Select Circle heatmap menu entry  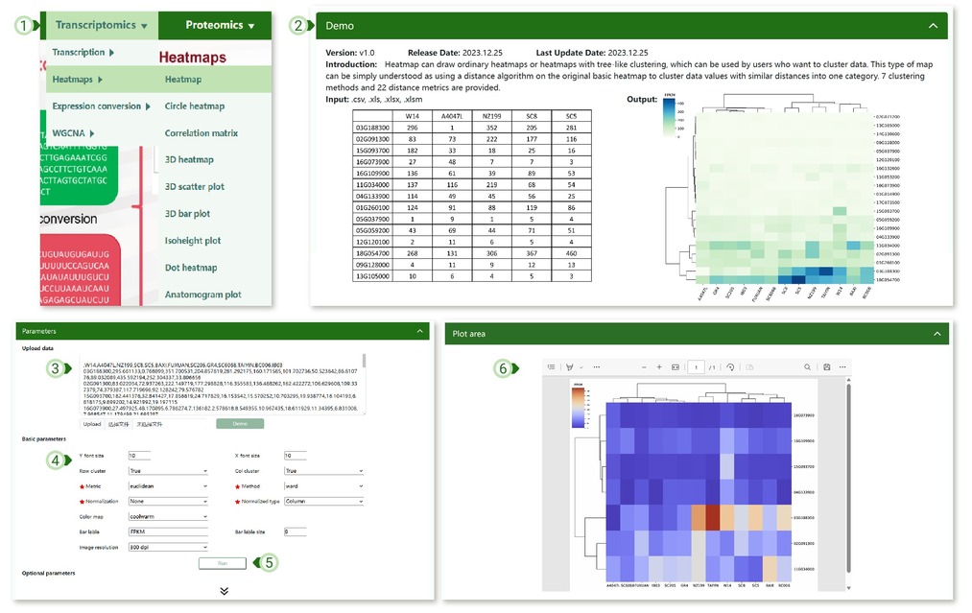coord(195,106)
